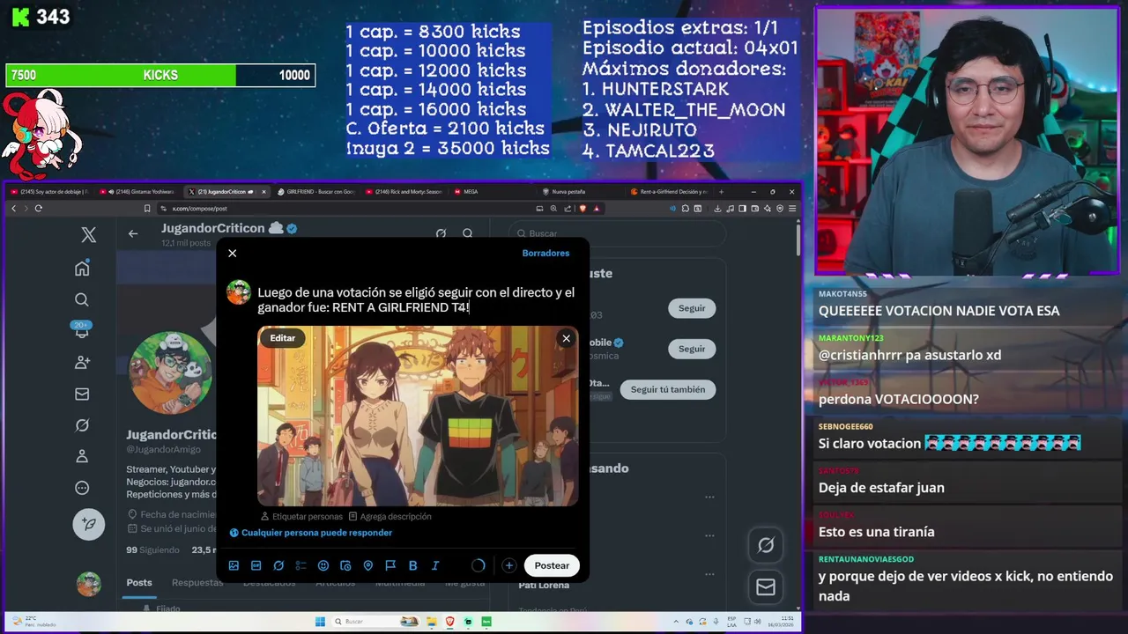
Task: Click the attached Rent a Girlfriend image
Action: click(x=418, y=416)
